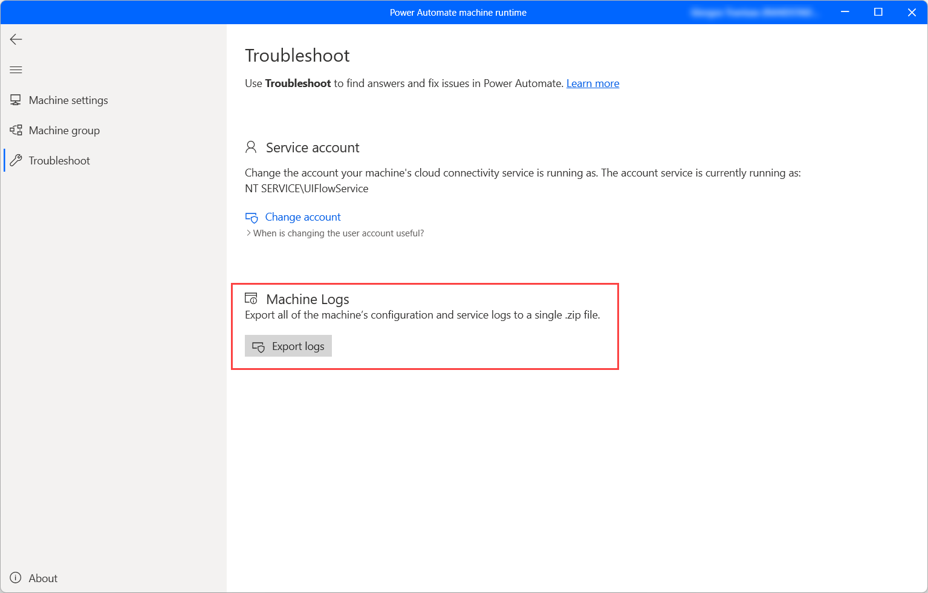This screenshot has height=593, width=928.
Task: Click the Export logs button
Action: coord(288,346)
